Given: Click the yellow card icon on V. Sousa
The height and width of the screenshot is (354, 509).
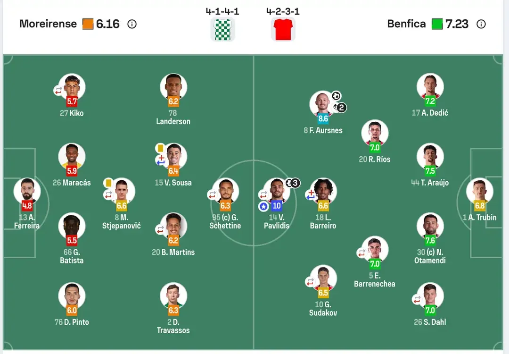Looking at the screenshot, I should pyautogui.click(x=160, y=148).
